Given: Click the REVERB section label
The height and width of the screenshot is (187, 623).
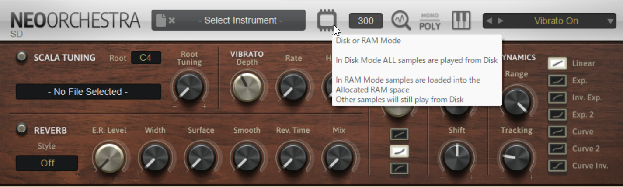Looking at the screenshot, I should tap(50, 130).
